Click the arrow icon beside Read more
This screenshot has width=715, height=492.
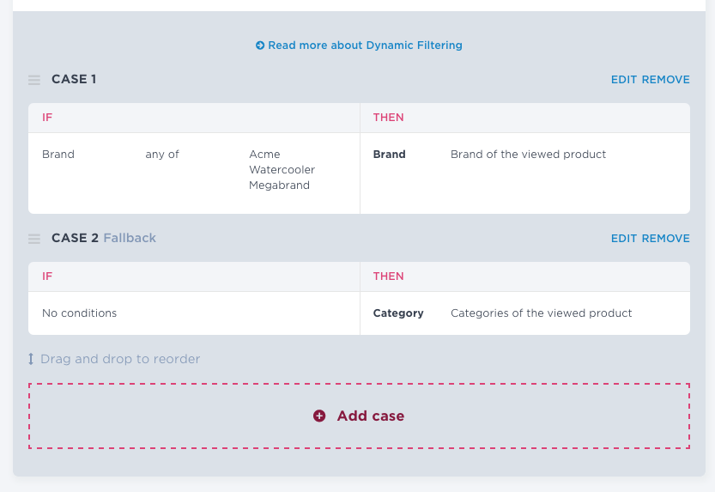(260, 46)
